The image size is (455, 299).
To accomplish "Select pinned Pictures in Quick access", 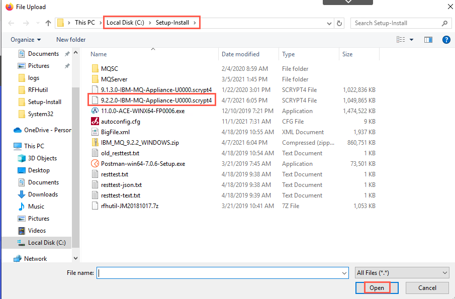I will click(39, 66).
